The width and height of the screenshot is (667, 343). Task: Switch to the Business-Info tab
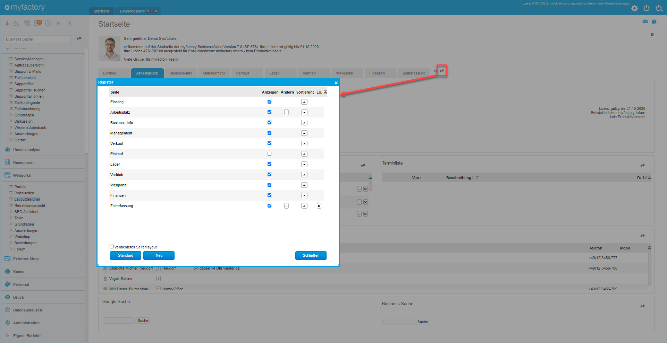[181, 73]
